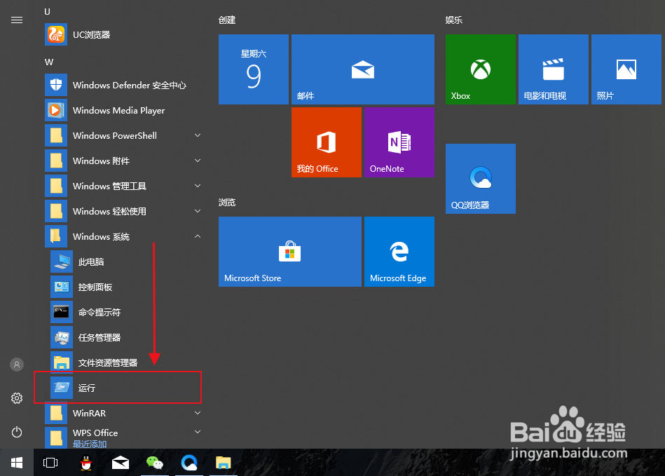The image size is (665, 476).
Task: Open 文件资源管理器 icon in list
Action: tap(62, 362)
